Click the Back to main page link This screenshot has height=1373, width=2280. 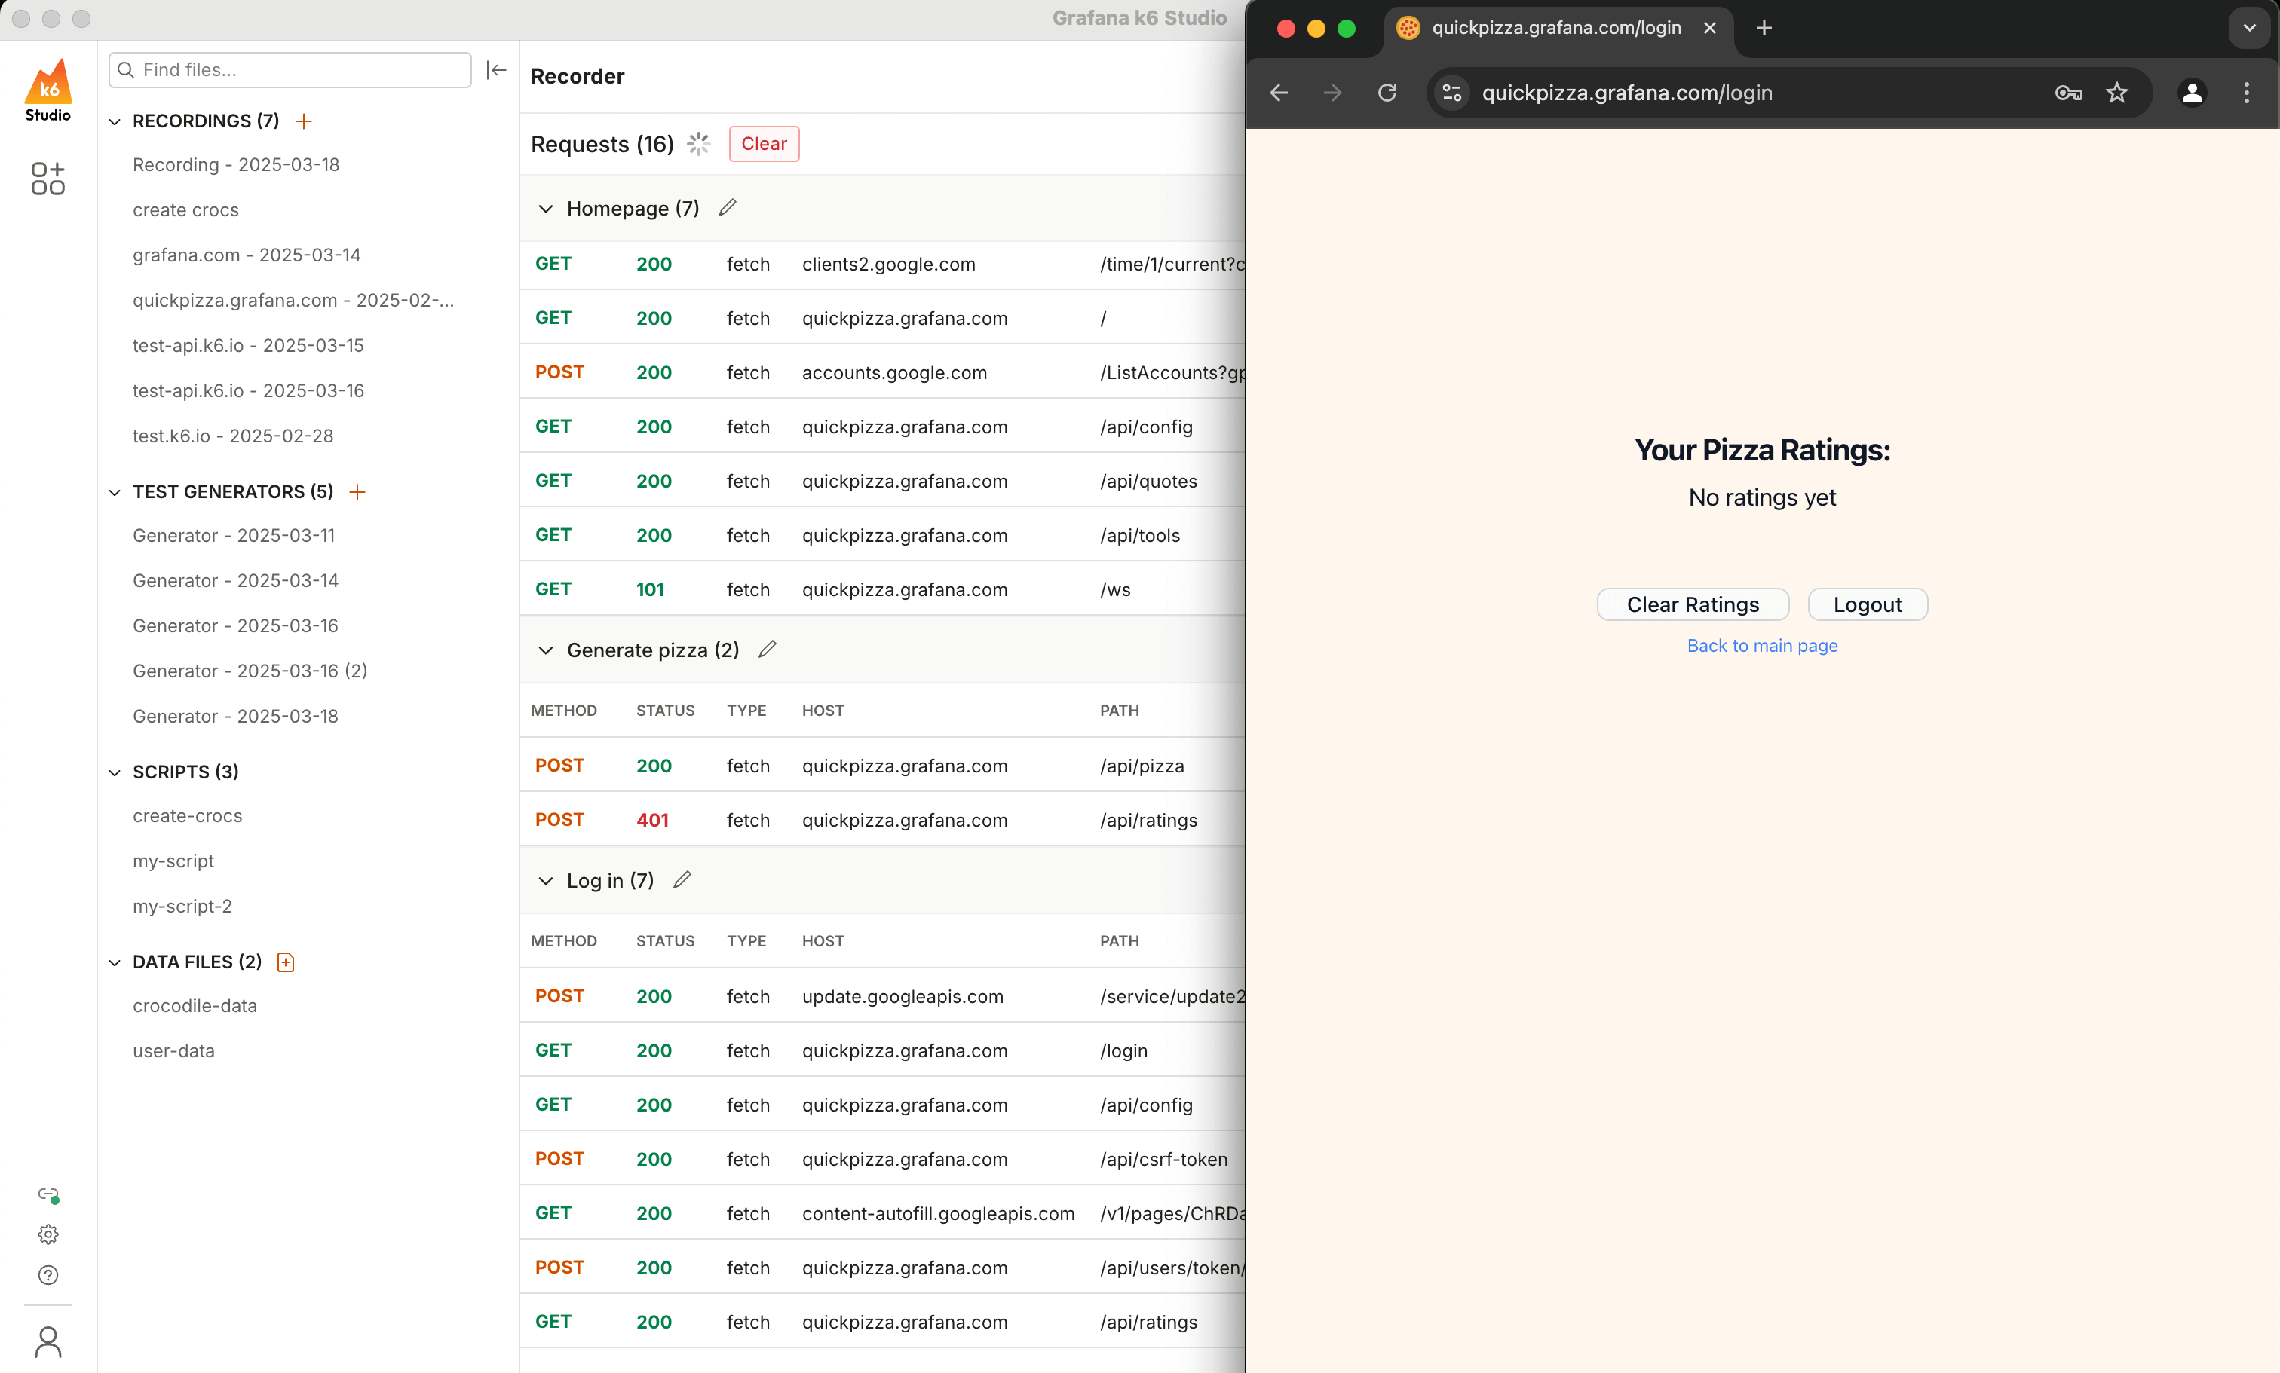pyautogui.click(x=1762, y=645)
